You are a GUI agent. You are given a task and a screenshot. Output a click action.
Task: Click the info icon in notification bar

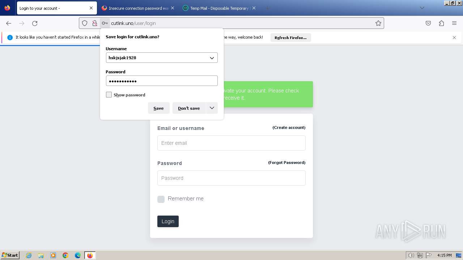(x=10, y=37)
